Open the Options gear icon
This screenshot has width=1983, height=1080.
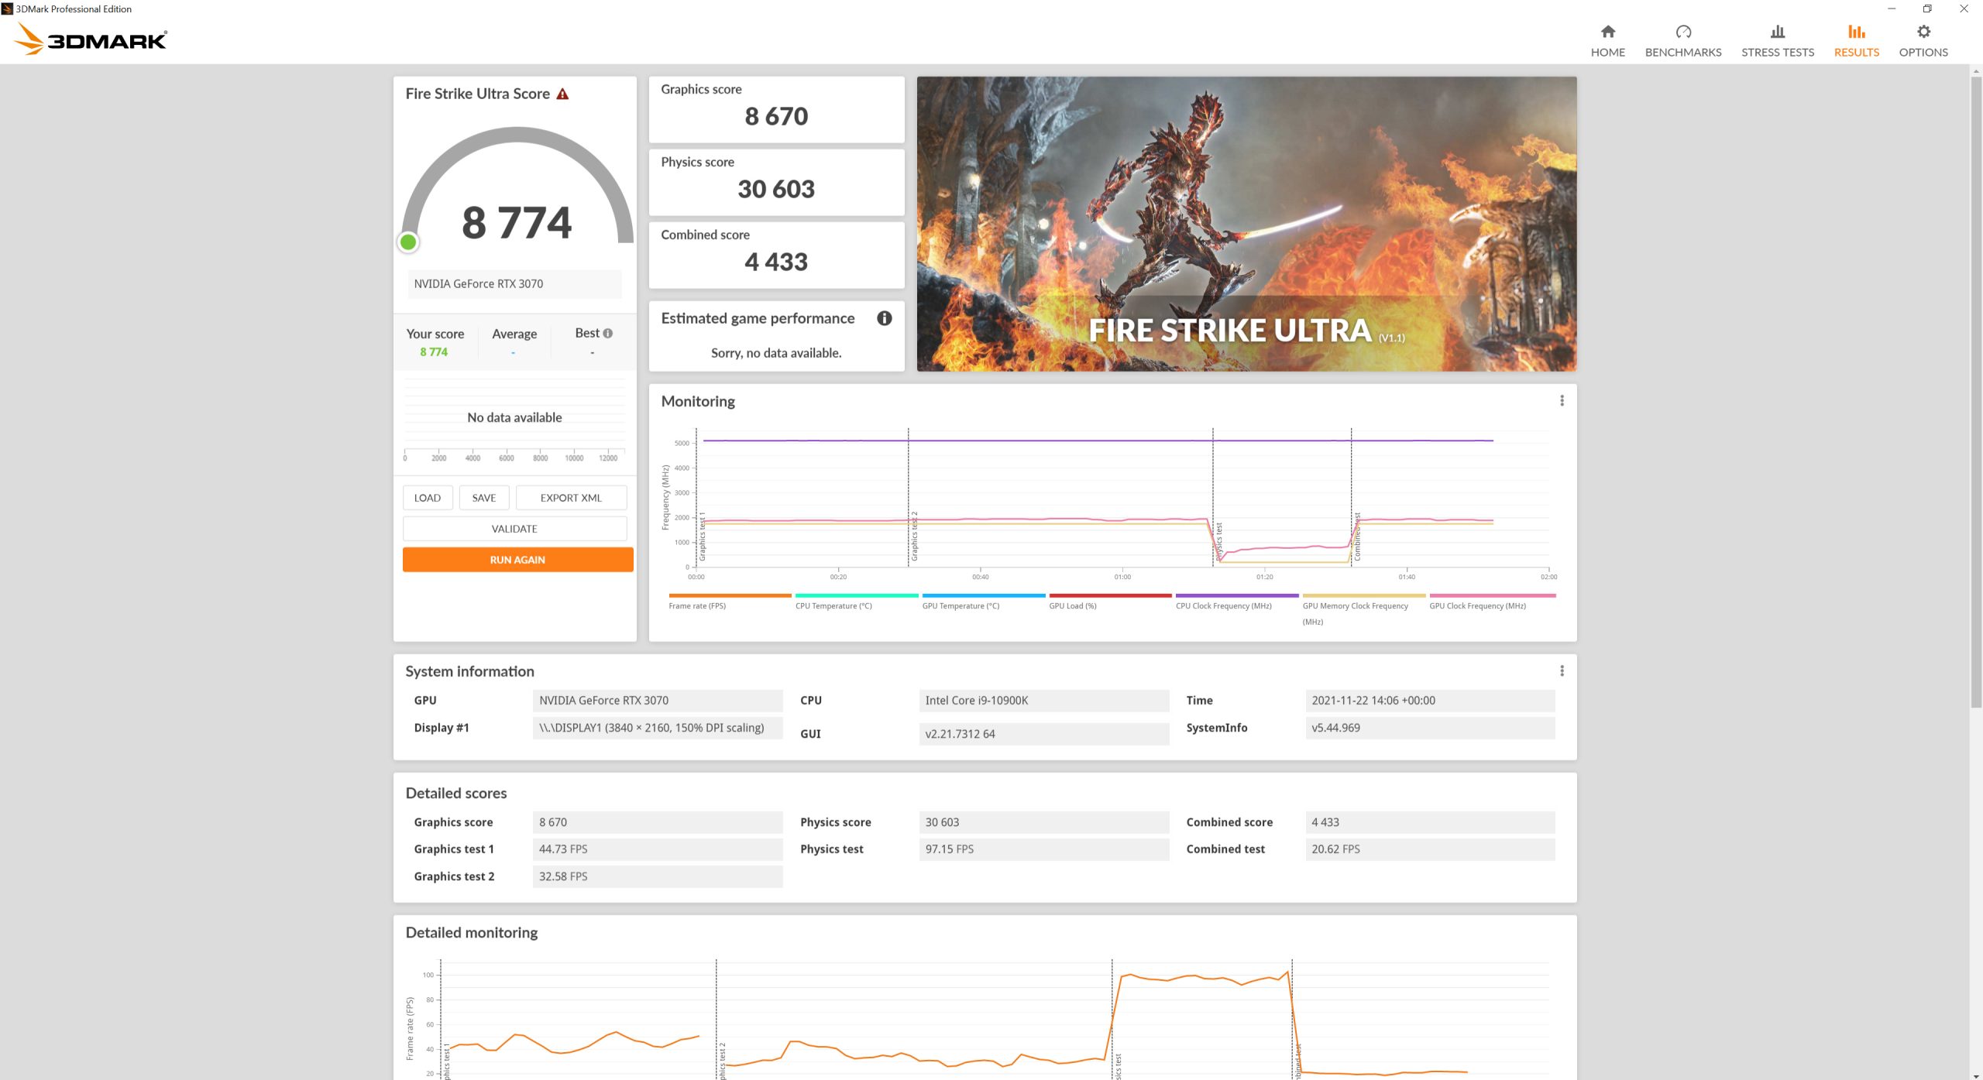coord(1923,32)
